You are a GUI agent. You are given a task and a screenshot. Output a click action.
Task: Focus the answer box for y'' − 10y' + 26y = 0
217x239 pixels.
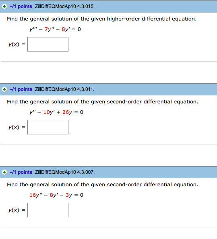coord(48,127)
